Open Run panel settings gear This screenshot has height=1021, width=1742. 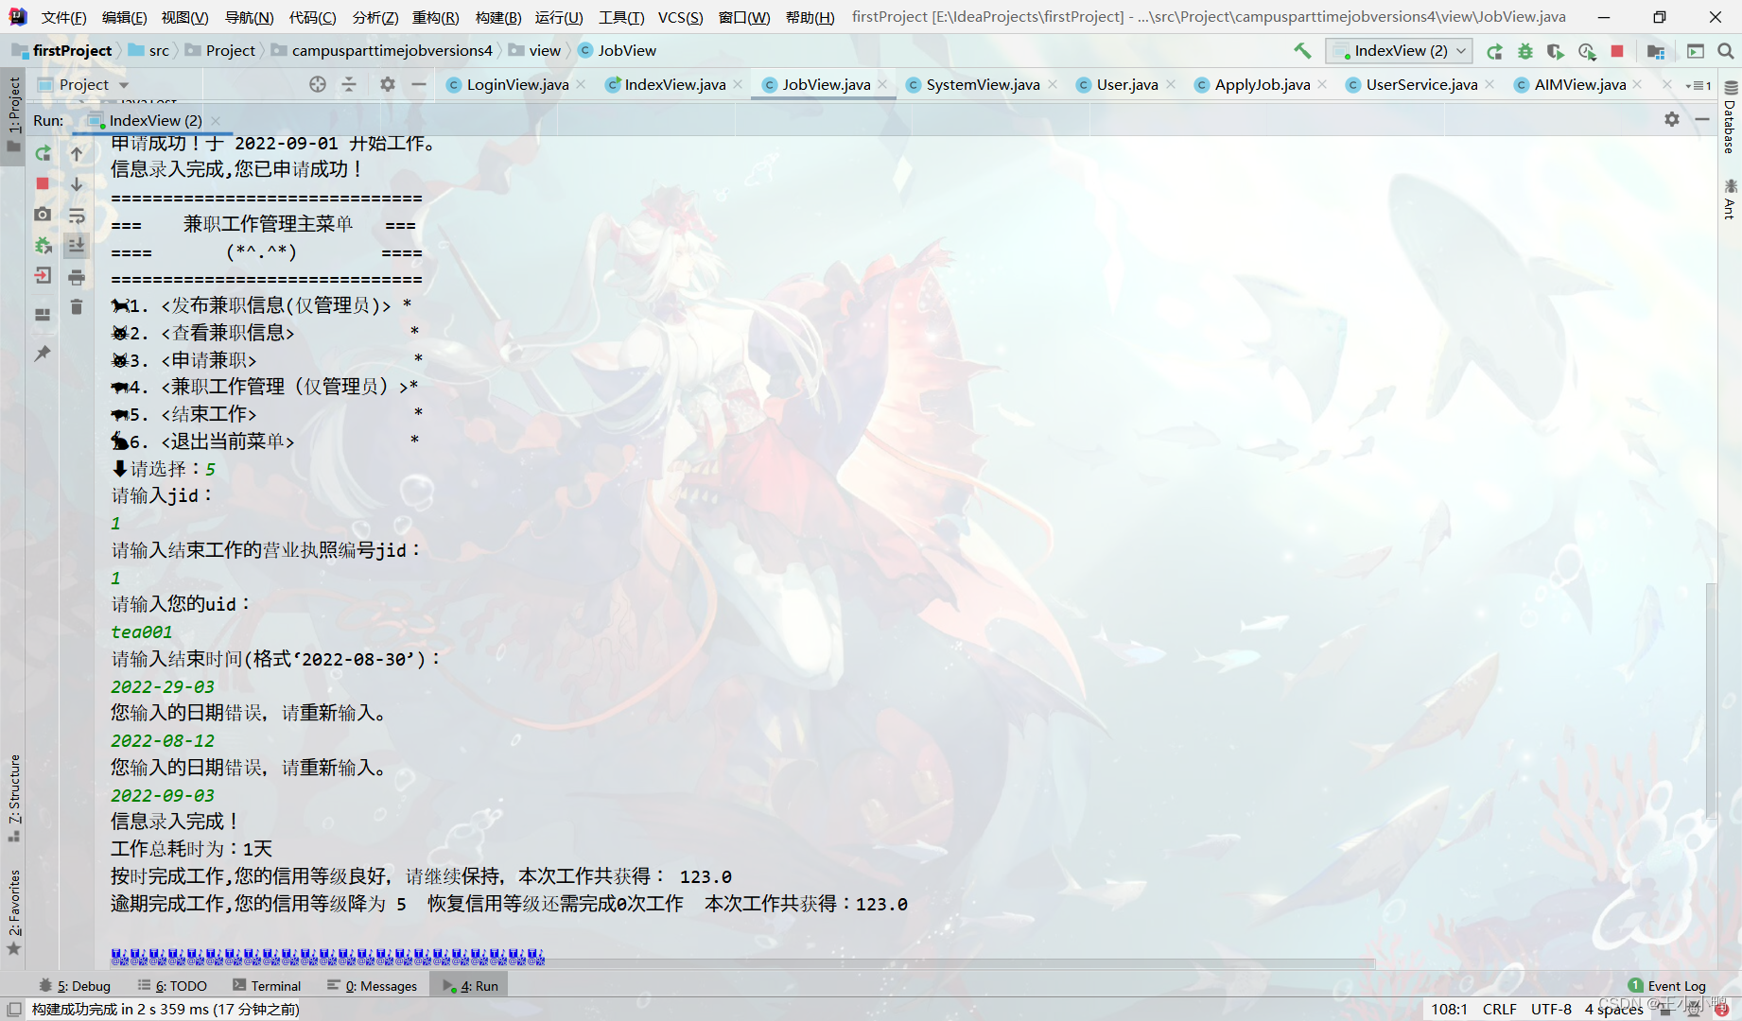pyautogui.click(x=1672, y=119)
